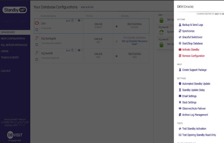224x143 pixels.
Task: Click the Observer/Auto-Failover link
Action: tap(194, 109)
